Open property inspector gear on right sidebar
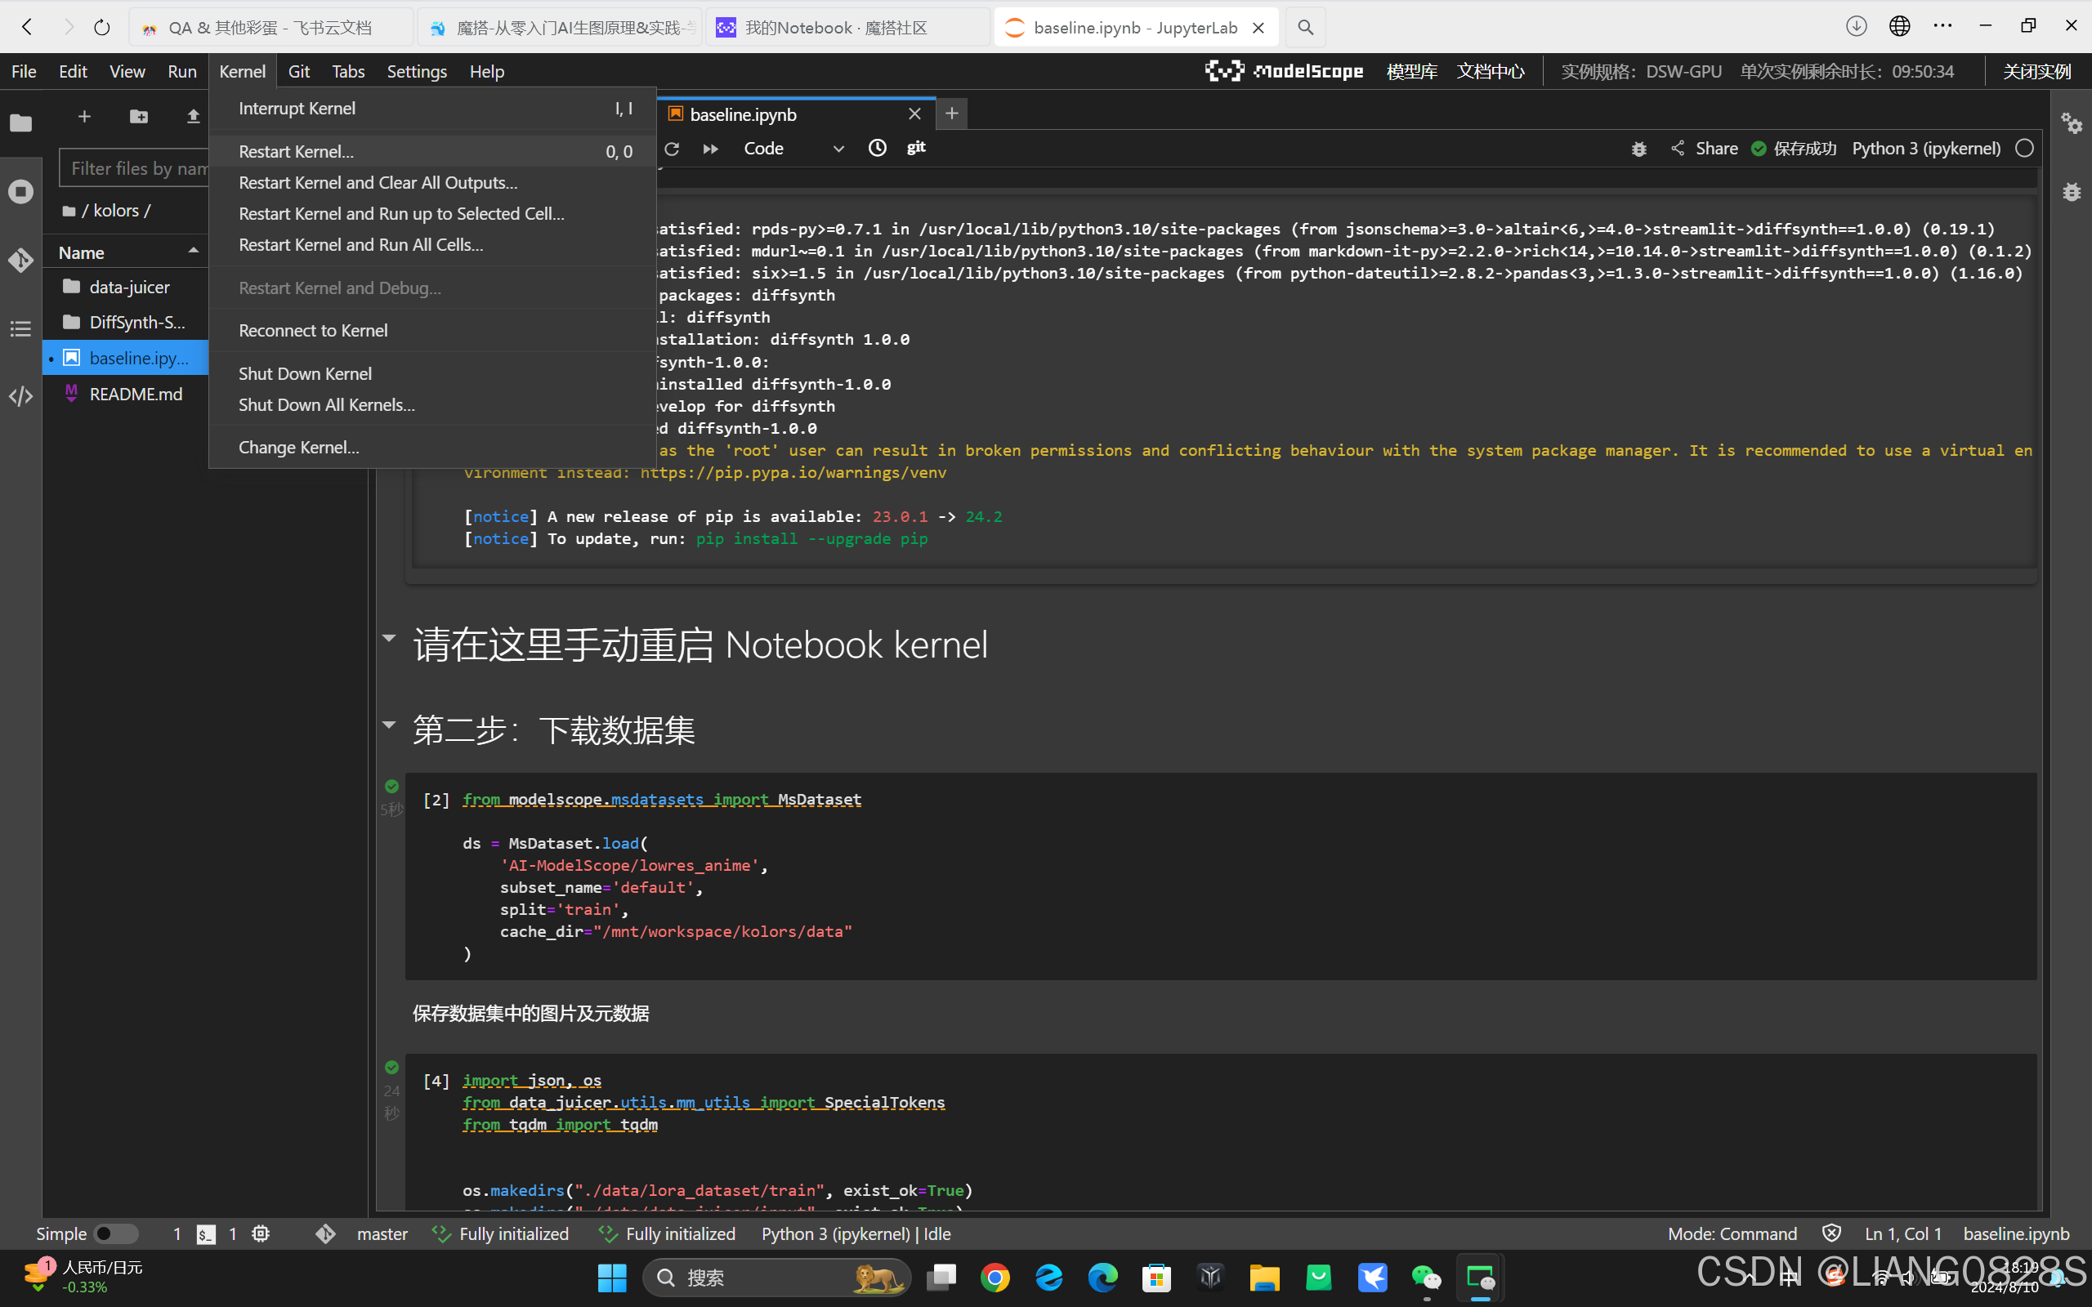 [x=2072, y=123]
